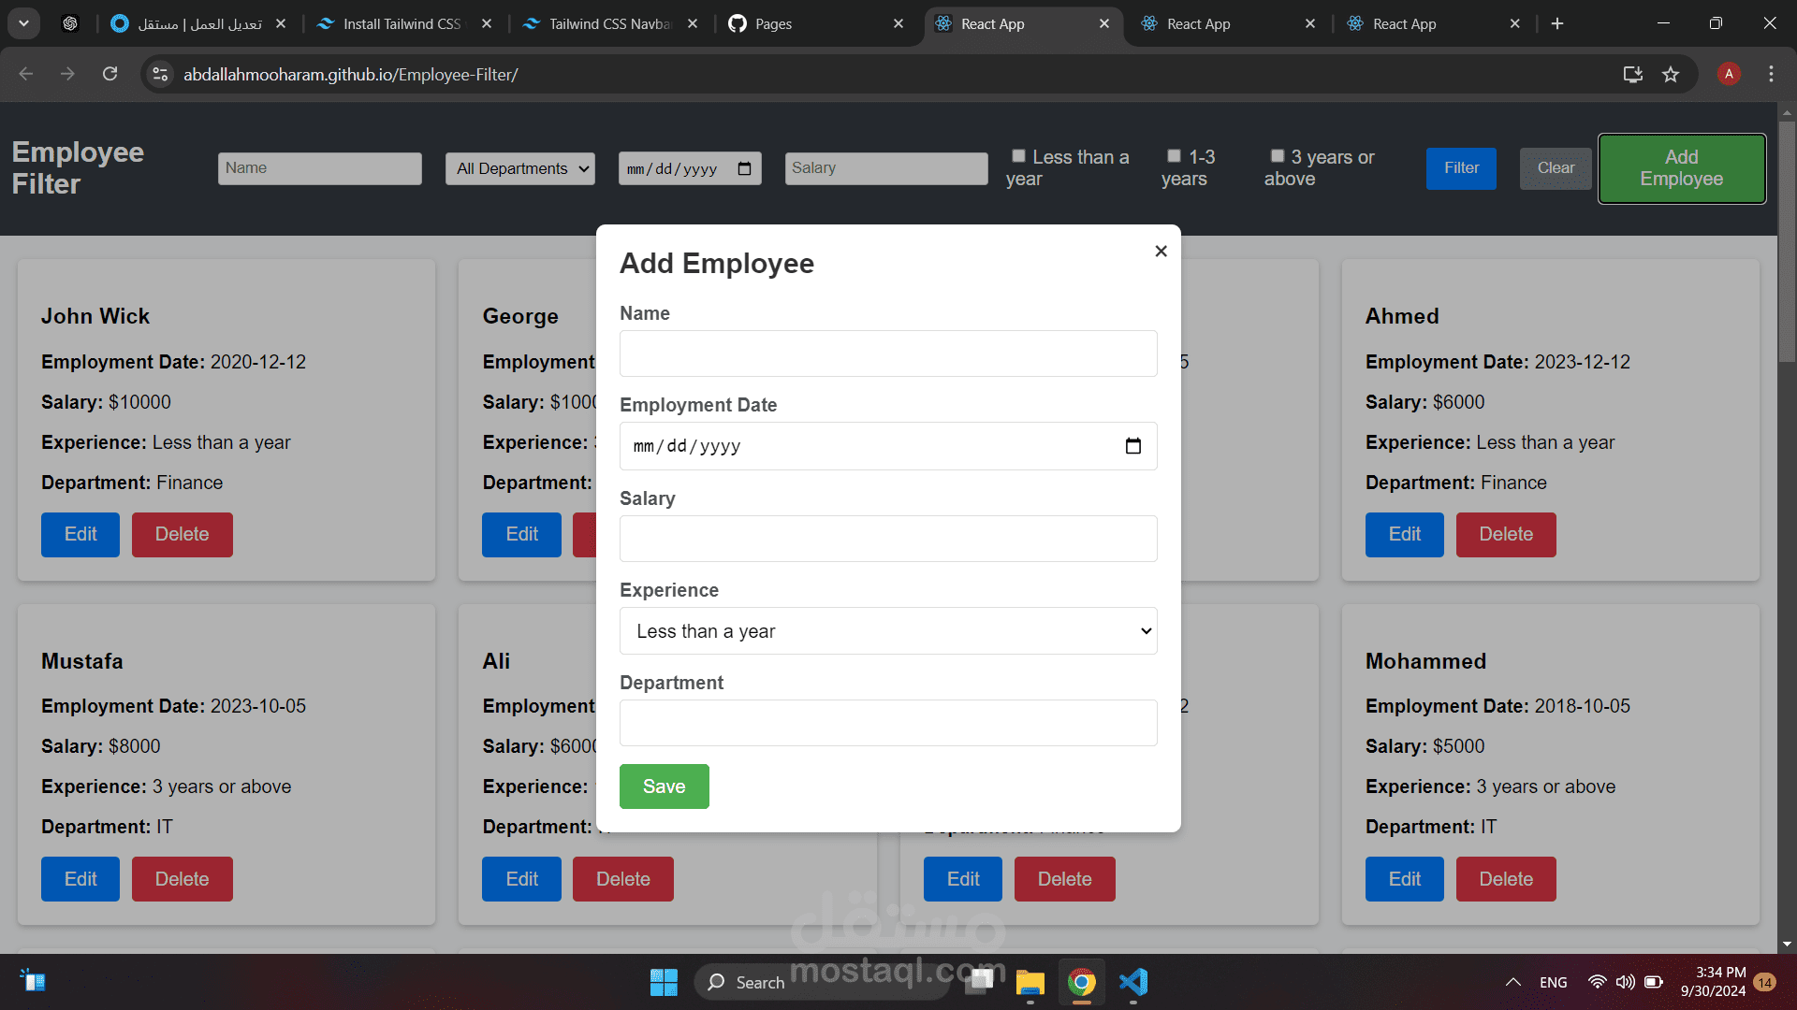Open Chrome menu three dots

(x=1771, y=74)
